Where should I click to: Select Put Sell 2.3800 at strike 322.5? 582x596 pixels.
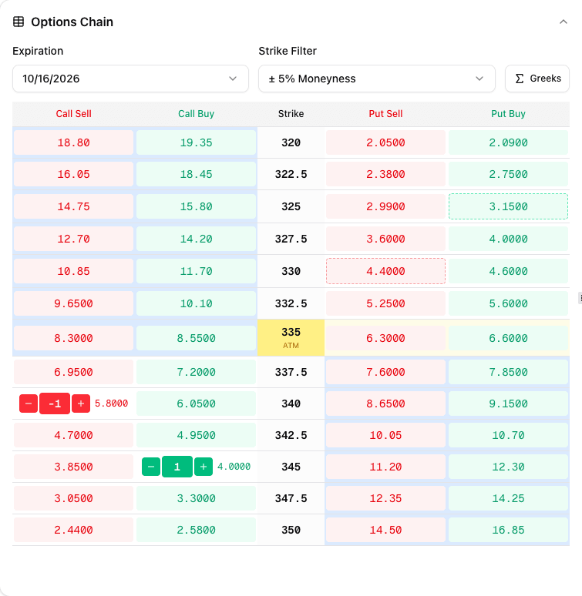(x=385, y=174)
